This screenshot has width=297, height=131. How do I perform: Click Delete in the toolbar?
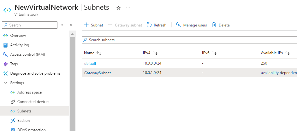point(221,25)
